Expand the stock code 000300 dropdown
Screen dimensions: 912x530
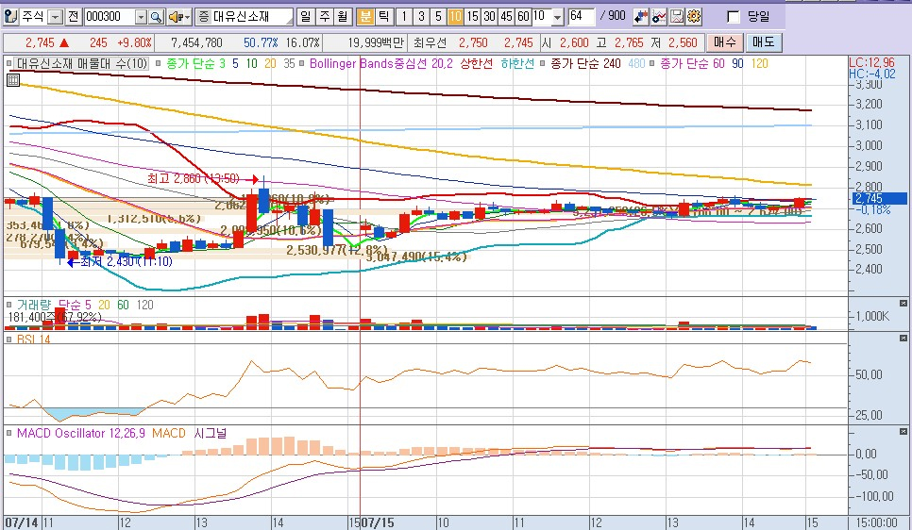[141, 17]
